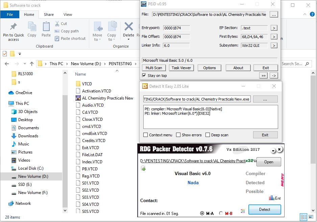The height and width of the screenshot is (222, 317).
Task: Select M-B radio in RDG
Action: click(x=221, y=213)
